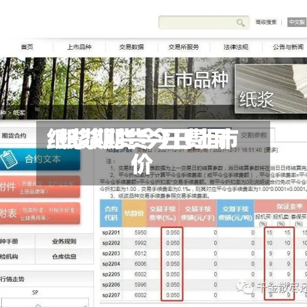This screenshot has height=307, width=307.
Task: Click the clipboard icon on 合约文本
Action: point(9,160)
